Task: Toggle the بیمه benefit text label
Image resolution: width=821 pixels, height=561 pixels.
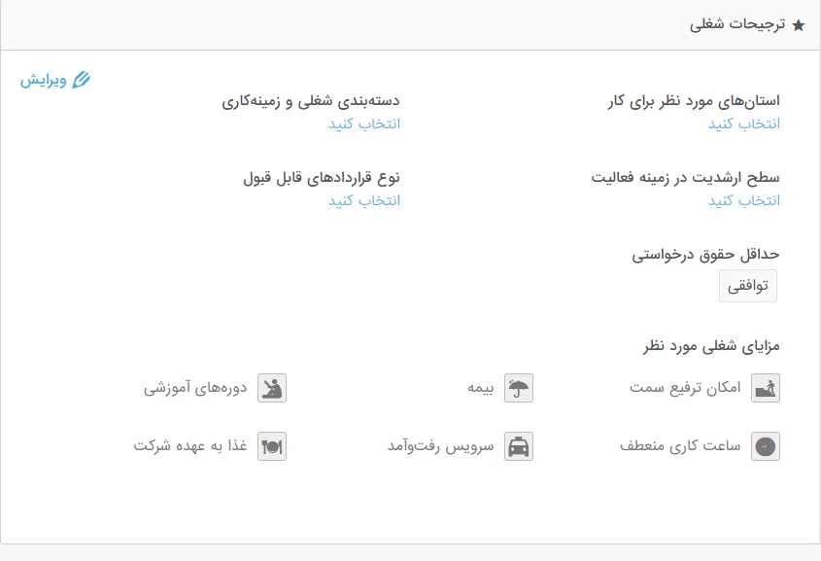Action: [x=482, y=388]
